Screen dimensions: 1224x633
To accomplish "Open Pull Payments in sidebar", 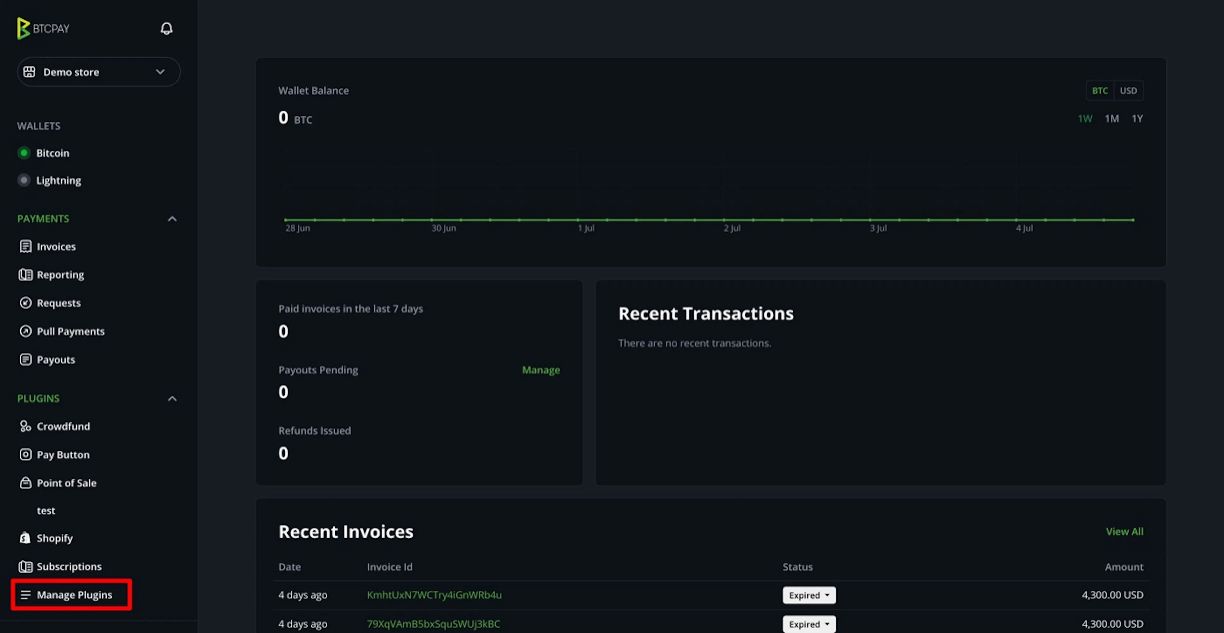I will click(71, 331).
